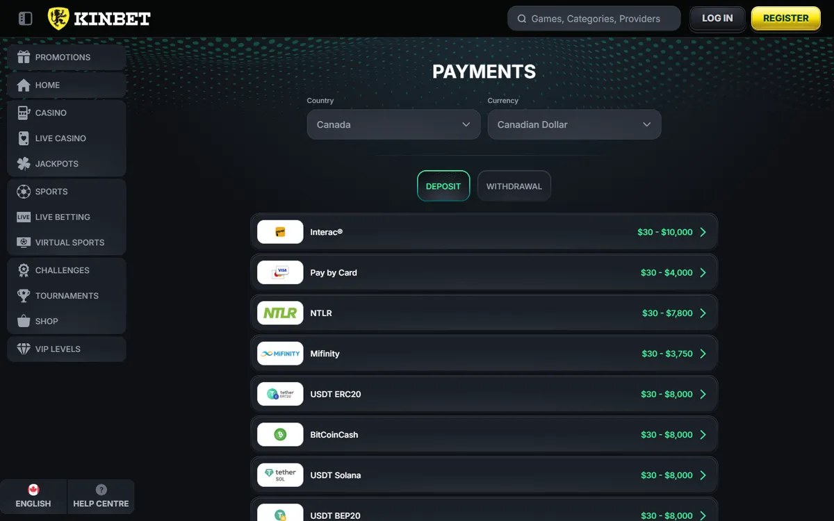834x521 pixels.
Task: Click the Kinbet lion shield logo
Action: point(58,19)
